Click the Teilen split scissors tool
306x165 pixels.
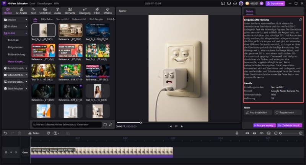tap(34, 133)
